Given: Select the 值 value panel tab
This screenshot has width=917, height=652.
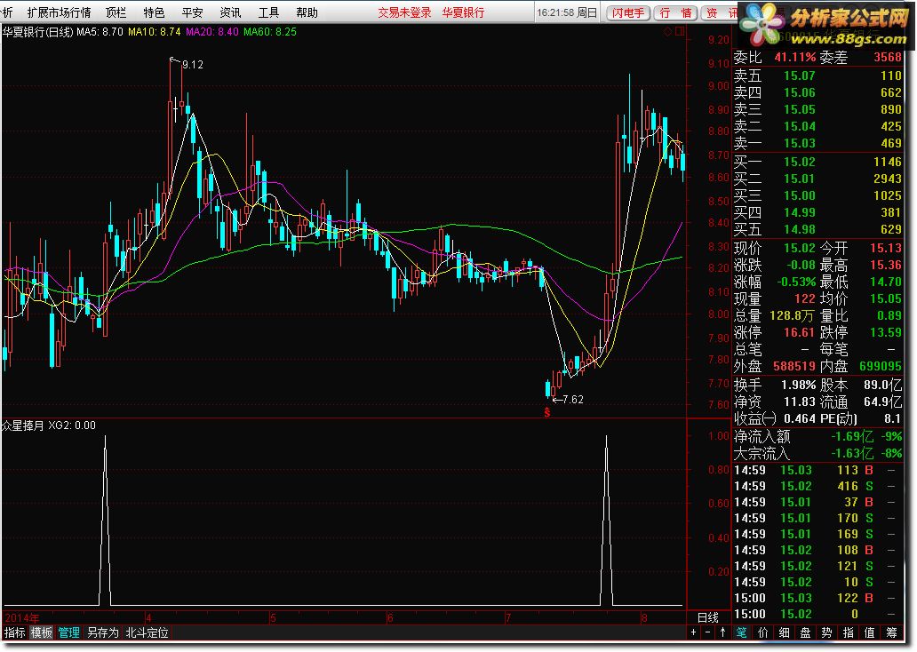Looking at the screenshot, I should pyautogui.click(x=870, y=632).
